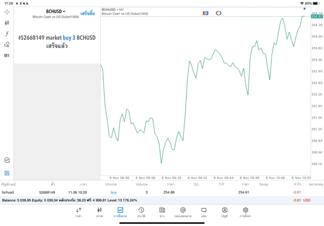Click the T/P column header
324x226 pixels.
[222, 185]
